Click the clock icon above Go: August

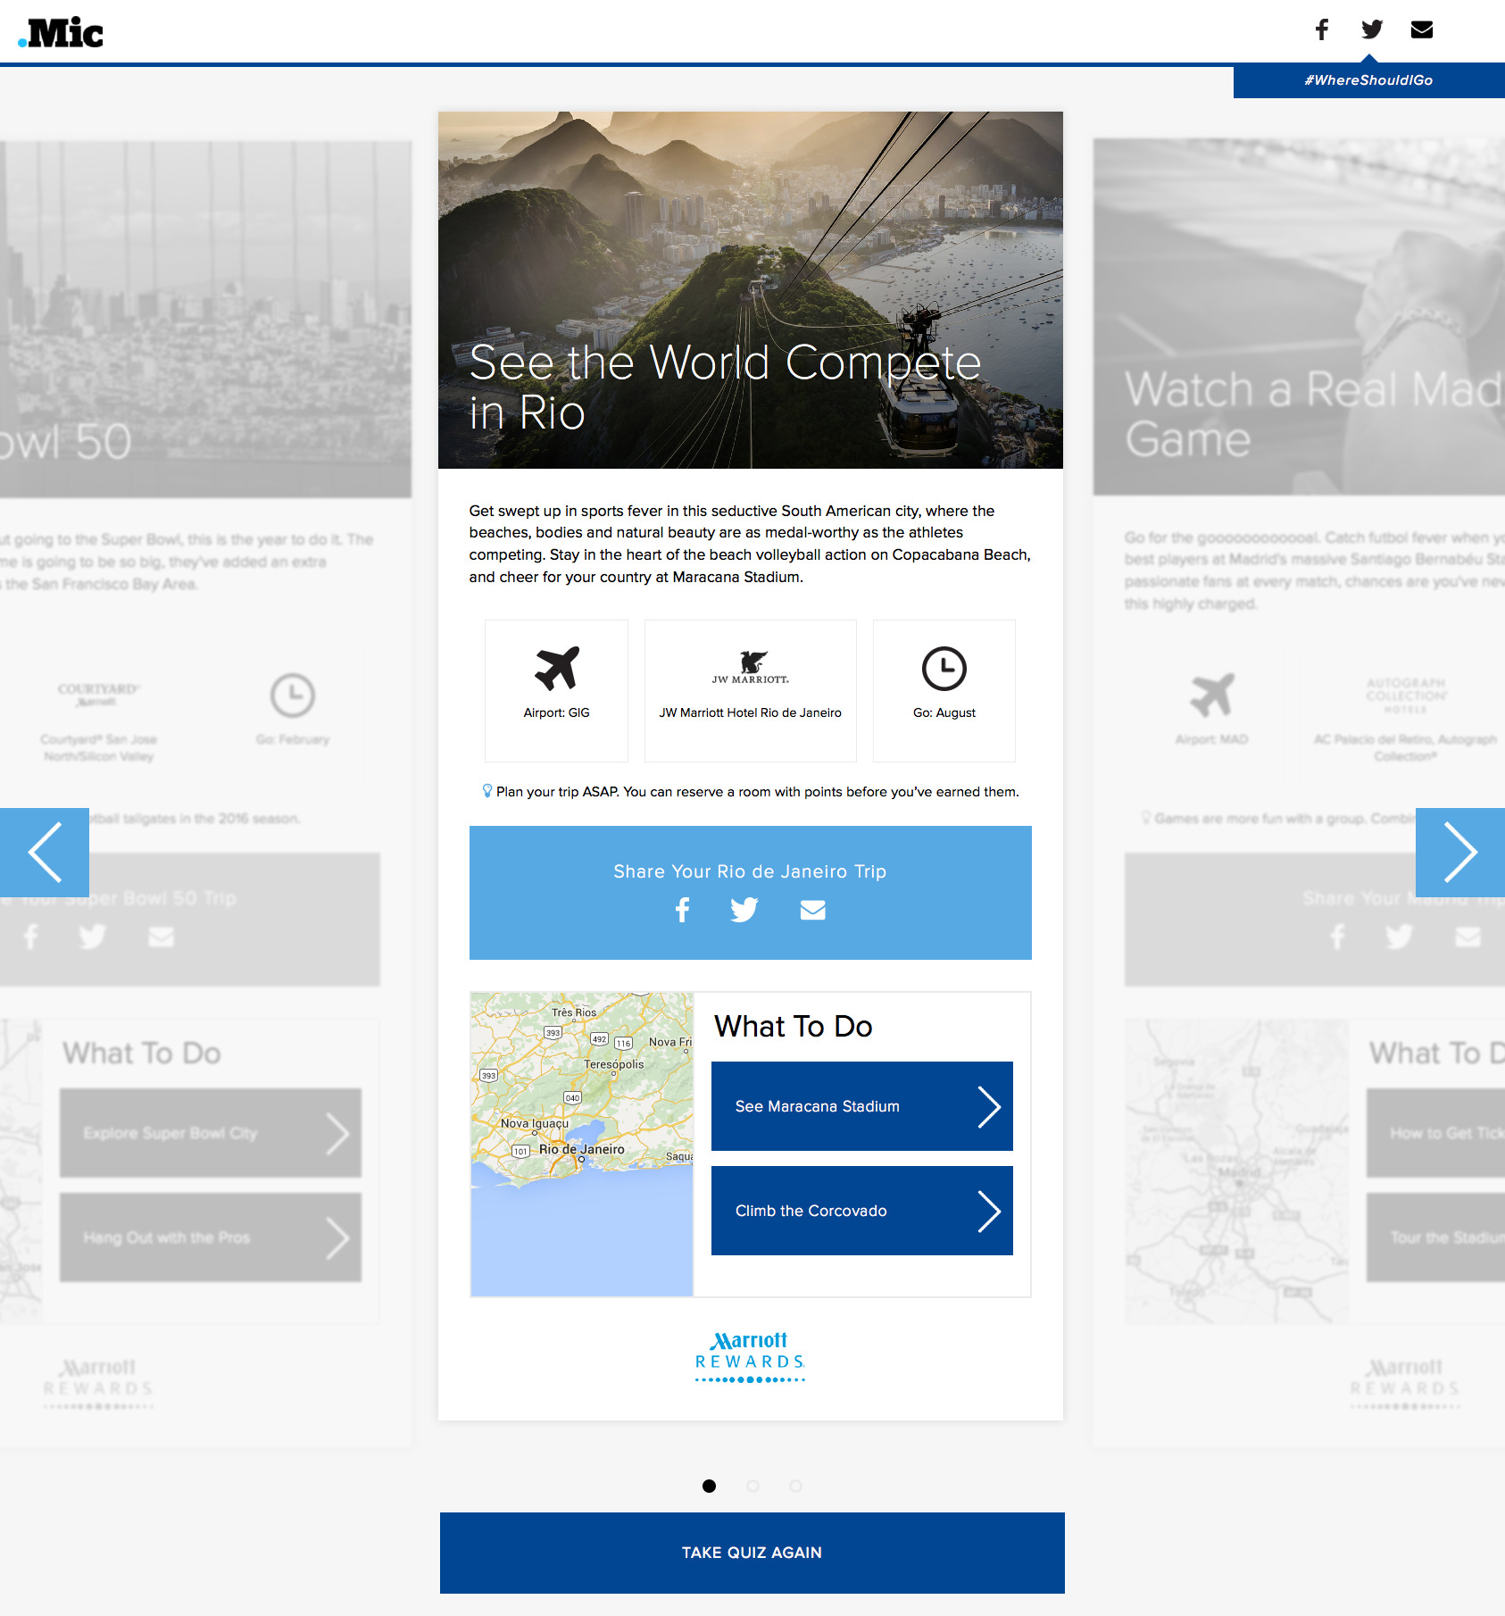[944, 669]
